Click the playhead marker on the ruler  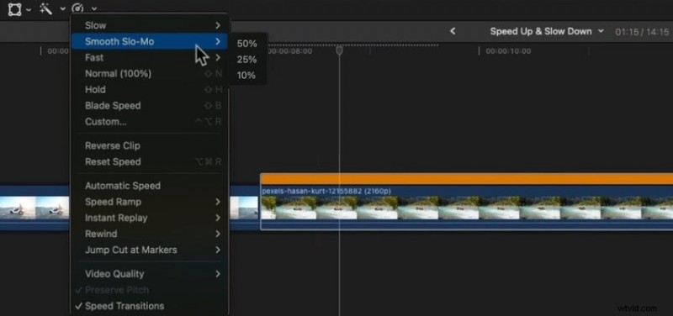339,50
